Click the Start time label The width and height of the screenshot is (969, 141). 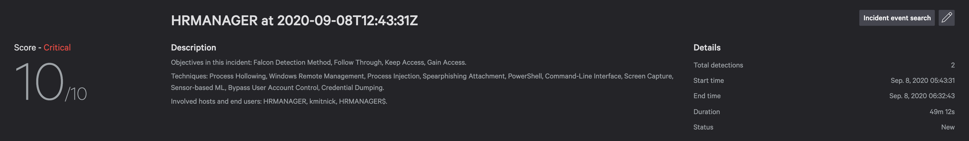(708, 80)
